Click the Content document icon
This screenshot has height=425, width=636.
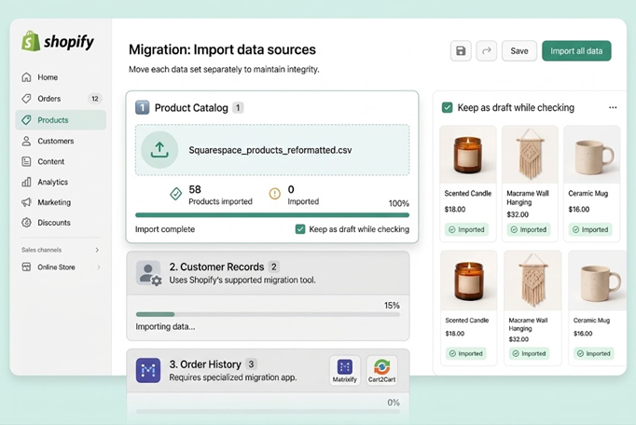click(x=26, y=161)
